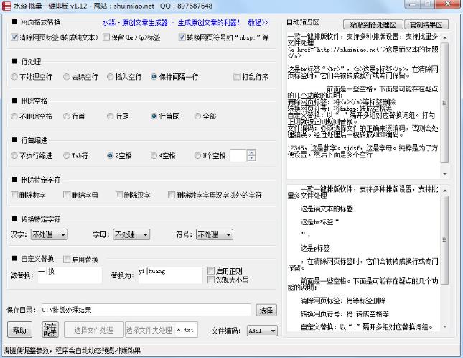
Task: Click the 帮助 help button
Action: [19, 330]
